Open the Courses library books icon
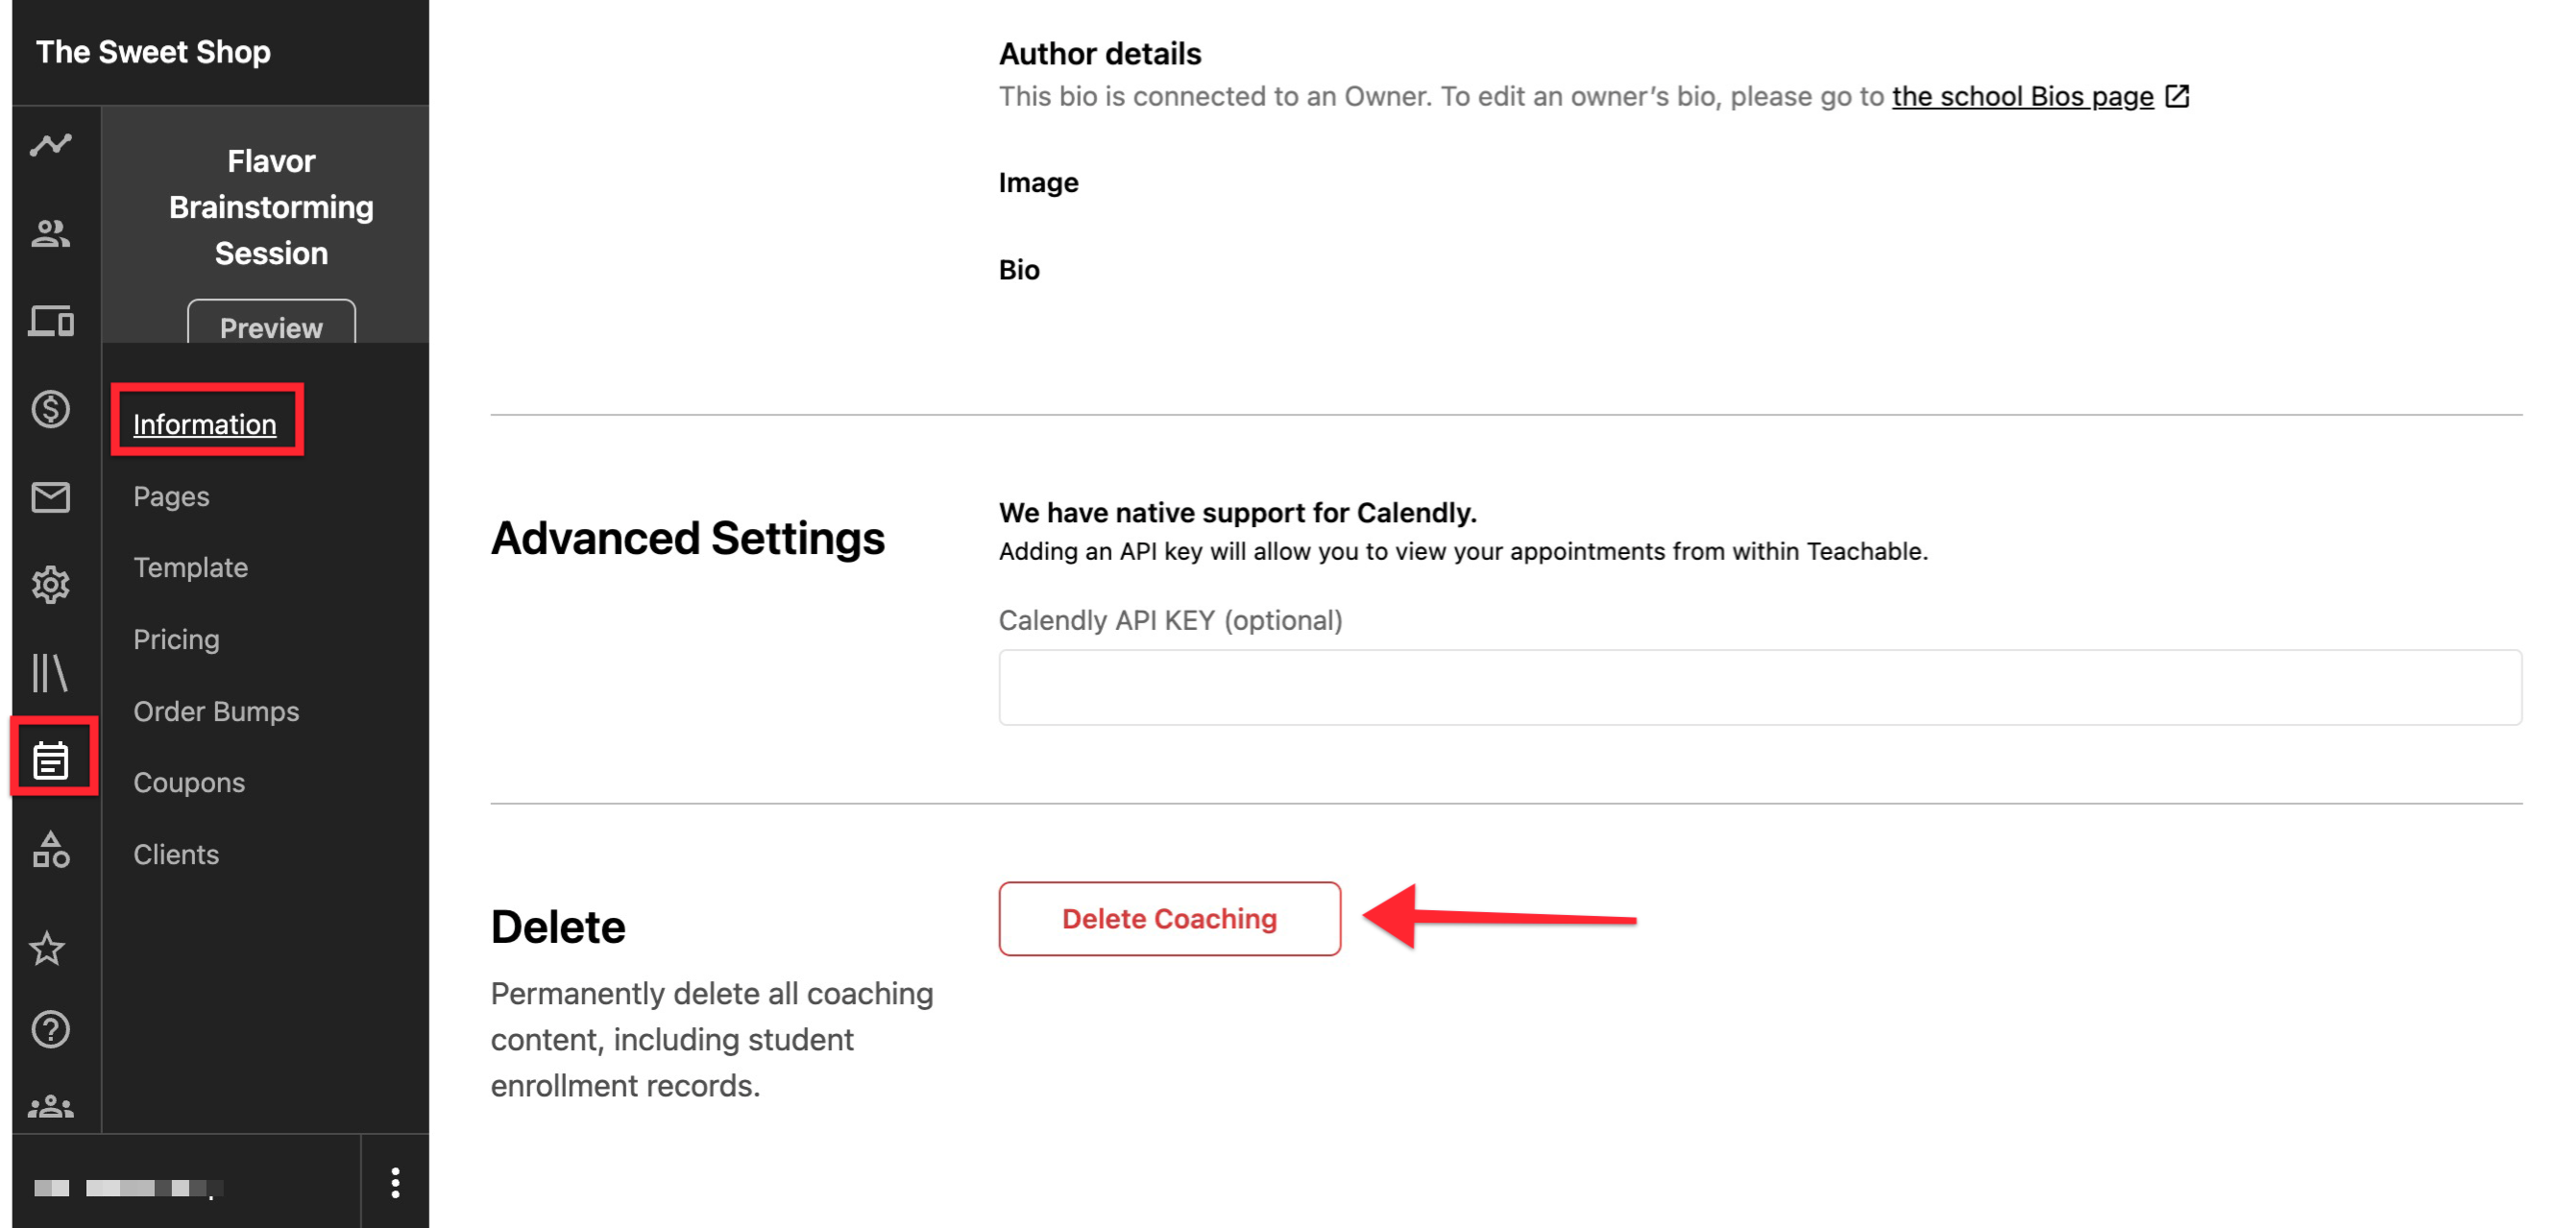The image size is (2576, 1228). coord(51,673)
